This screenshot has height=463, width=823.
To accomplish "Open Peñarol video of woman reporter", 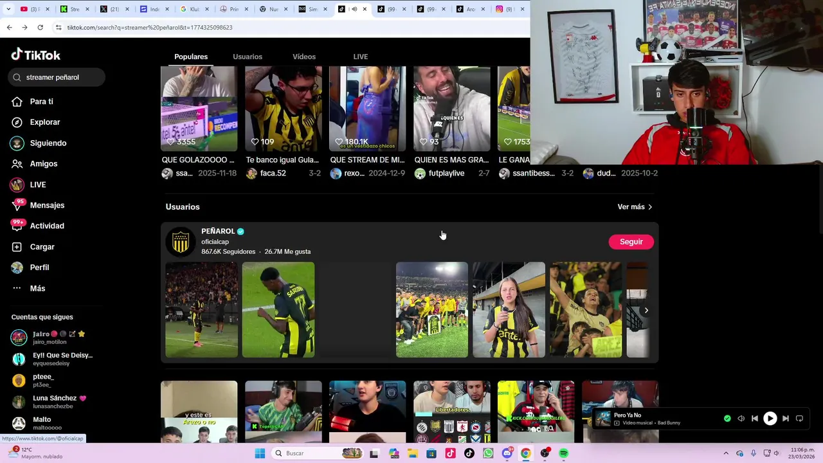I will pos(509,309).
